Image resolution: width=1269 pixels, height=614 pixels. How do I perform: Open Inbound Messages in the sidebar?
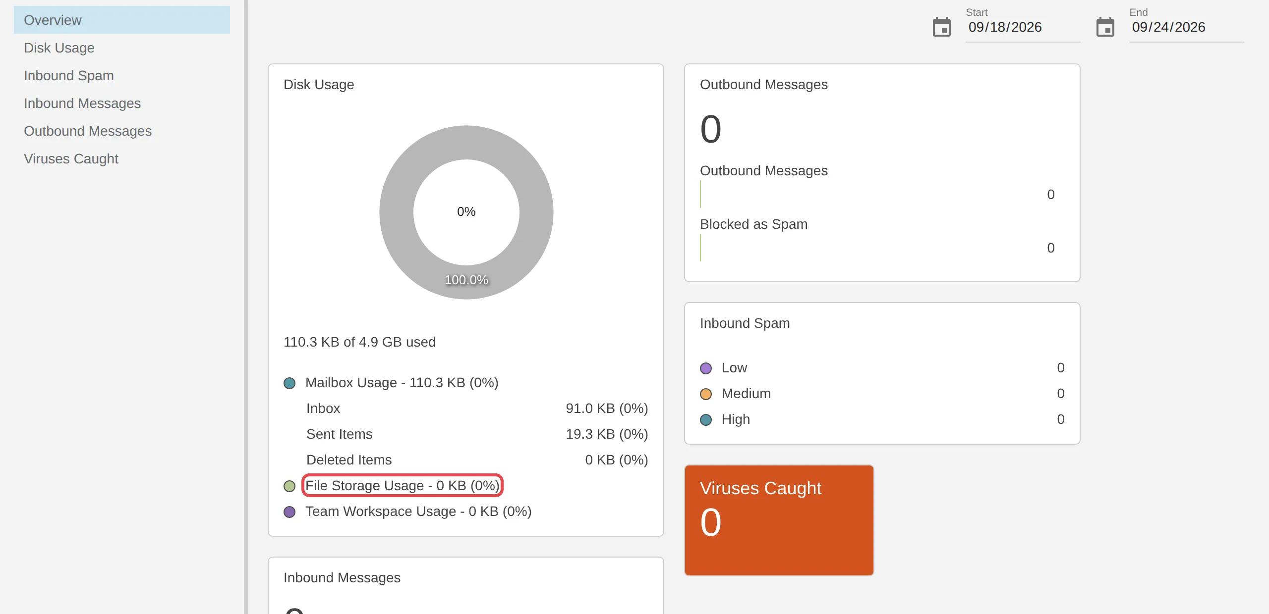coord(122,103)
